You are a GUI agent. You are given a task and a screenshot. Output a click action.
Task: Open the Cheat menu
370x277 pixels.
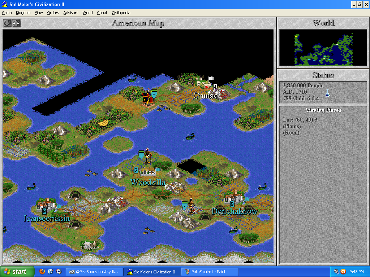click(x=102, y=13)
